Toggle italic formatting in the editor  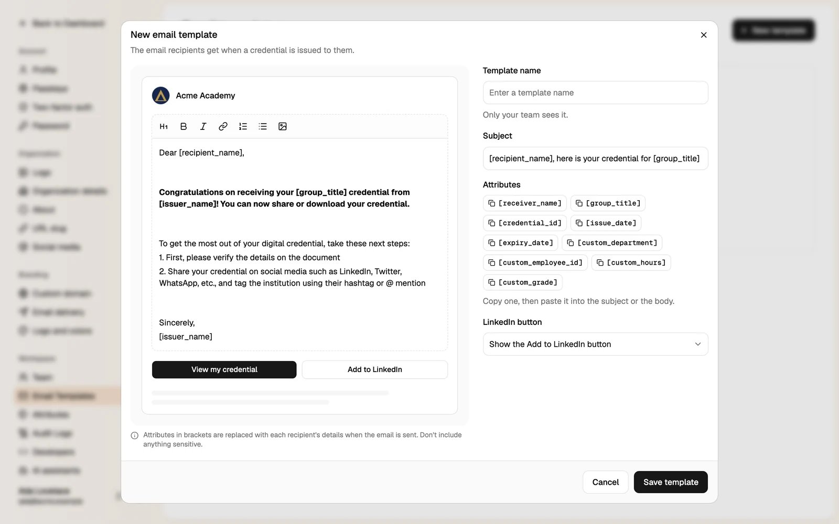pos(203,126)
